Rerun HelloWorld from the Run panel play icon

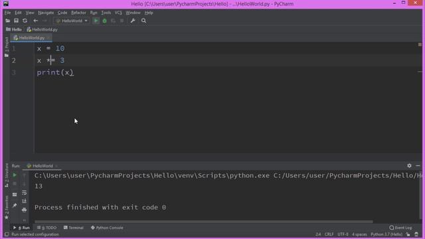15,175
